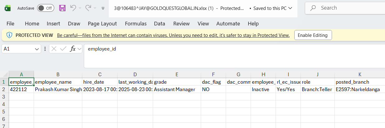The height and width of the screenshot is (128, 385).
Task: Click the Protected View warning message link
Action: (x=173, y=35)
